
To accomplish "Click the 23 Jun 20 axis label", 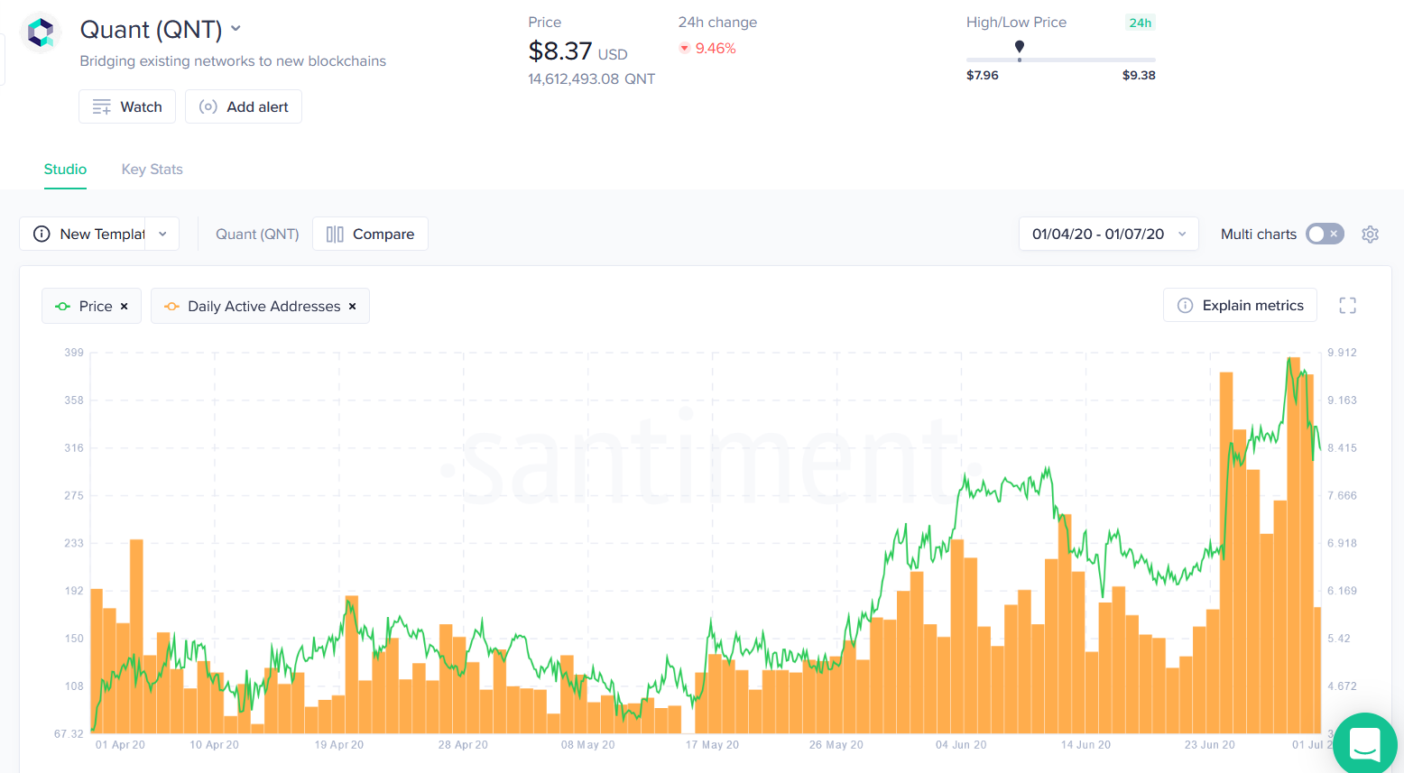I will tap(1210, 745).
